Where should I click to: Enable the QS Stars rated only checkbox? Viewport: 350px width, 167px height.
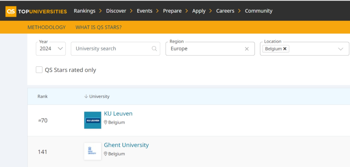(x=39, y=70)
